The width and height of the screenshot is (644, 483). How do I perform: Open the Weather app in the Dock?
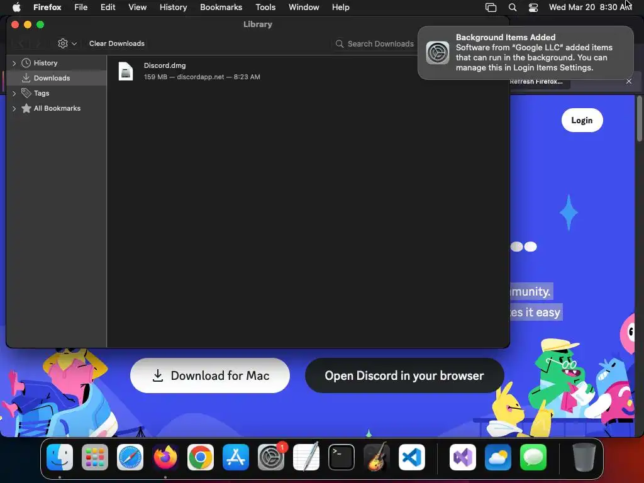(498, 457)
